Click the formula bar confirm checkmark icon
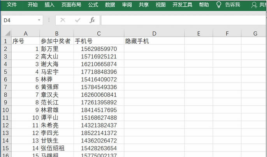Image resolution: width=267 pixels, height=157 pixels. point(78,20)
